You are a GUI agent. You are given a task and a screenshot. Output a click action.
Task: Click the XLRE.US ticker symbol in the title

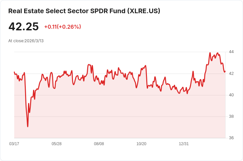tap(144, 11)
